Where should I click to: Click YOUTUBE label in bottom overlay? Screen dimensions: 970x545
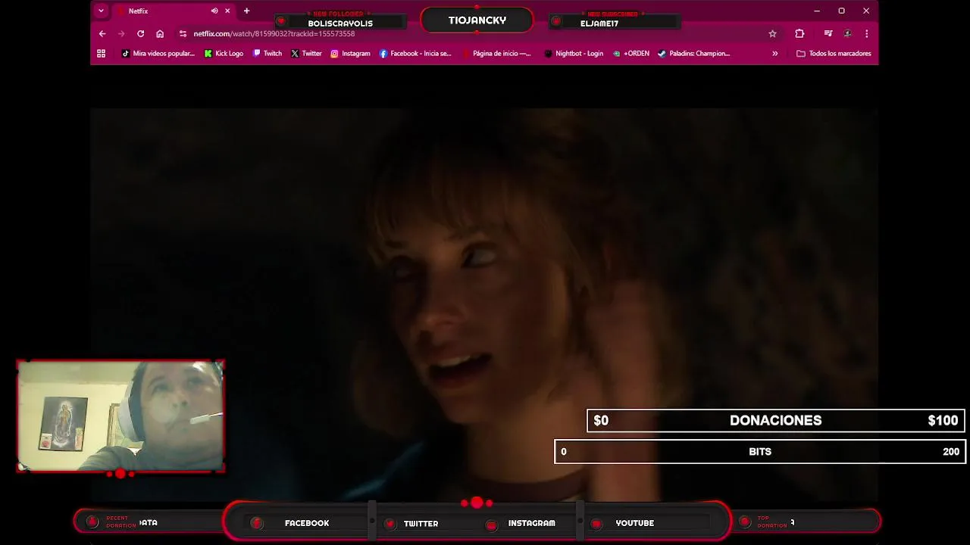click(634, 523)
